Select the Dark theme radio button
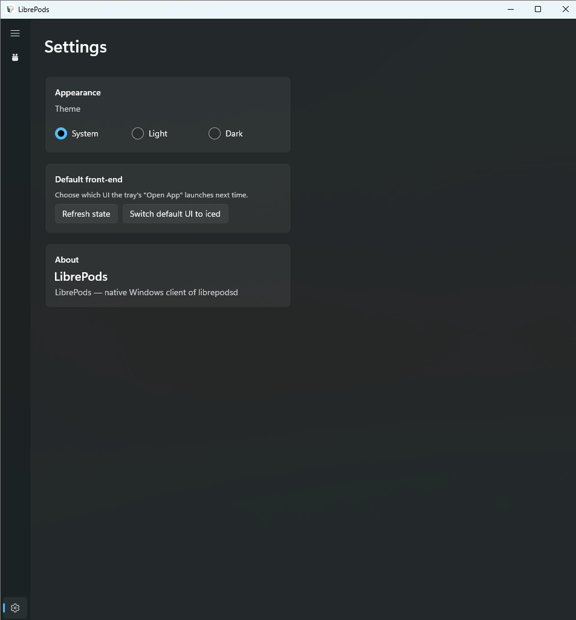The image size is (576, 620). pos(215,133)
